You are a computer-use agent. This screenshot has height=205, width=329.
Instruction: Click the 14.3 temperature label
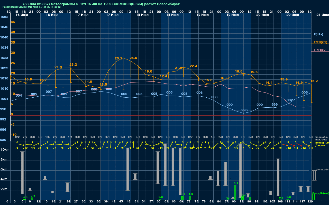tap(299, 83)
